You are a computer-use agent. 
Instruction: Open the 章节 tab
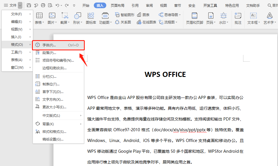coord(178,5)
